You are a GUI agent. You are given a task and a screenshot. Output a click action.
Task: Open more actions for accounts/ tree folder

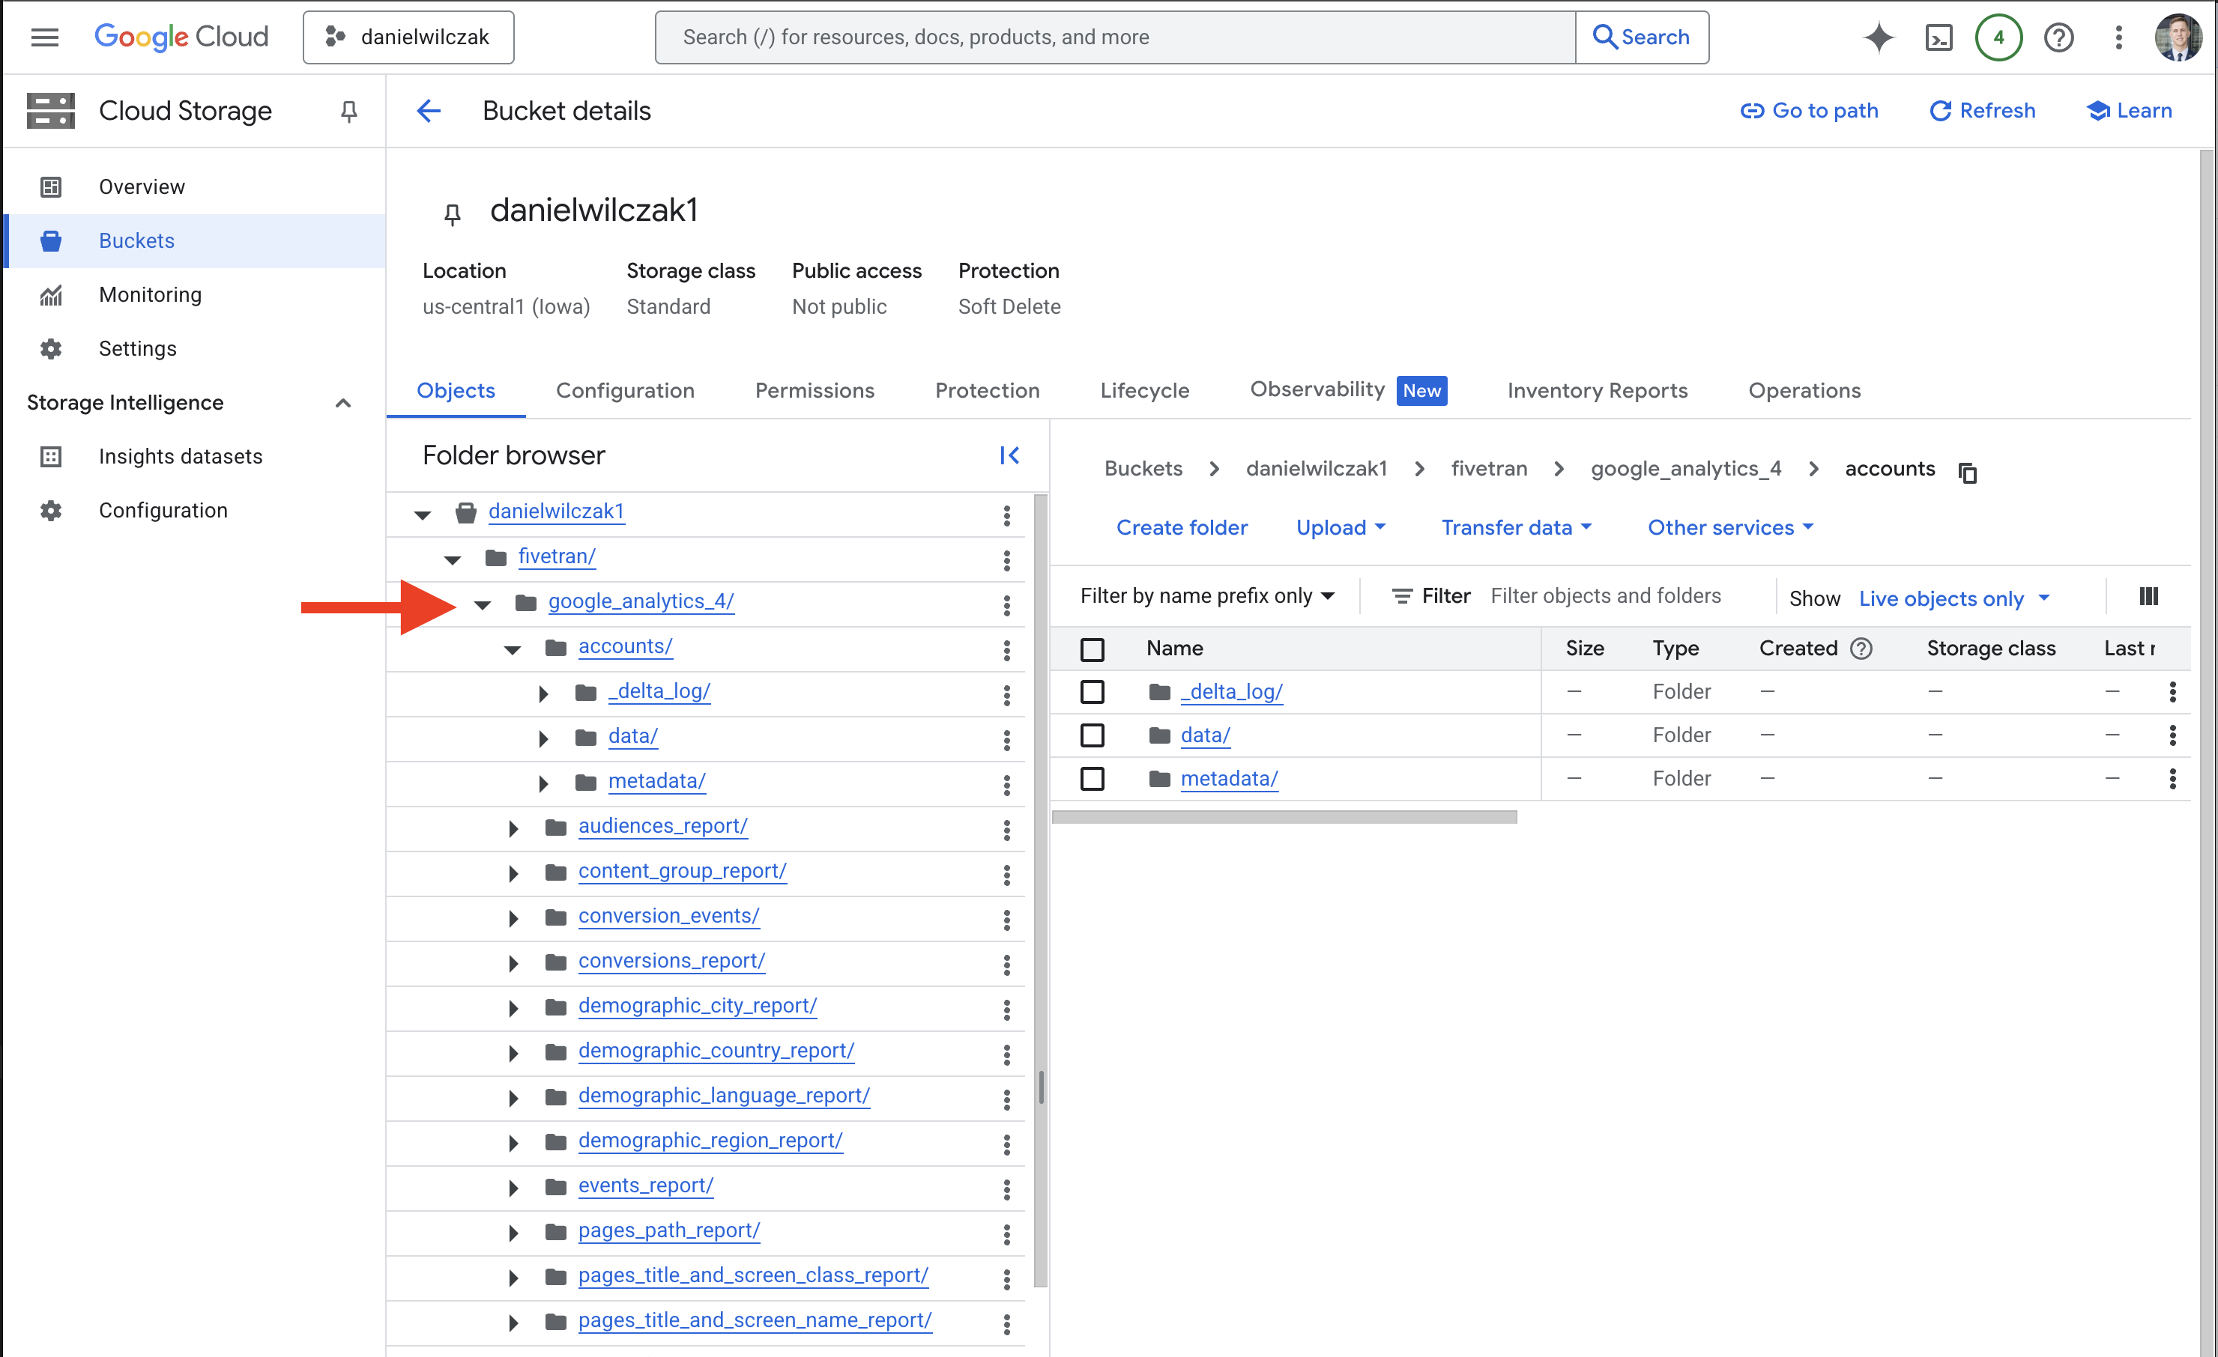coord(1006,650)
